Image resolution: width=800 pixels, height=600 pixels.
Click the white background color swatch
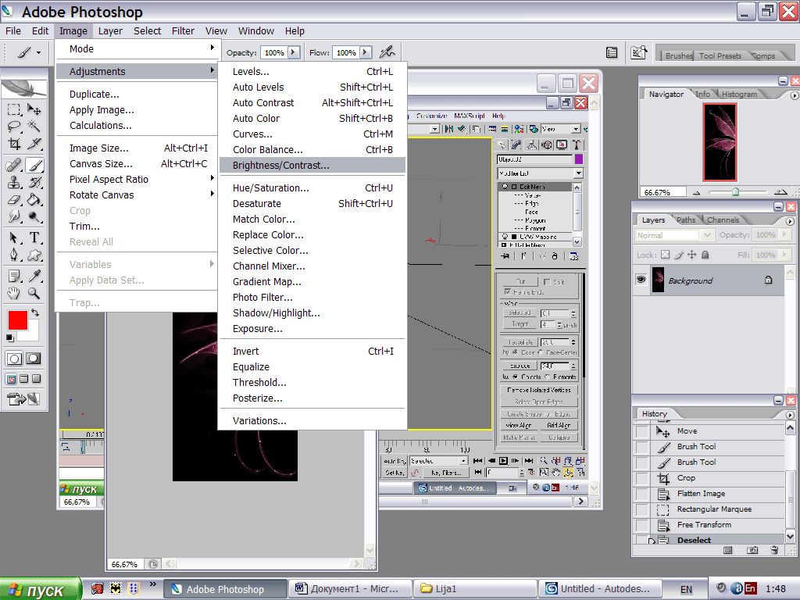[33, 333]
